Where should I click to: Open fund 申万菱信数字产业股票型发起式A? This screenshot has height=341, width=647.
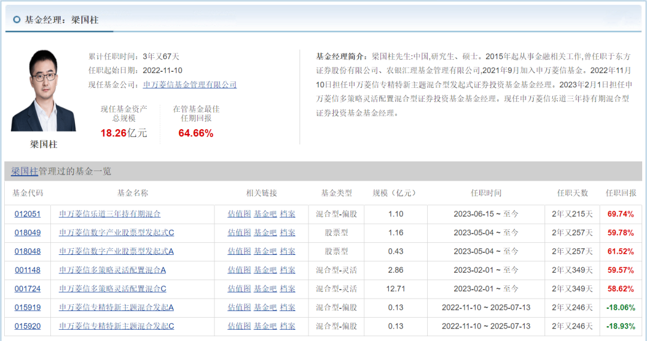(x=116, y=251)
